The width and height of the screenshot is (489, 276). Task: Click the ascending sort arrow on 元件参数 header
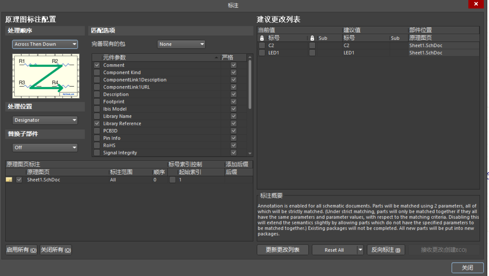(x=216, y=57)
